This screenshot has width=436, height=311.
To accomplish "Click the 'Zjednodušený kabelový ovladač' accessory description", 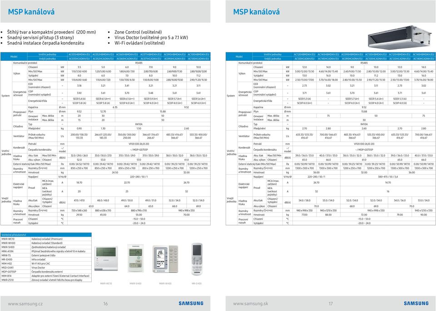I will (49, 247).
